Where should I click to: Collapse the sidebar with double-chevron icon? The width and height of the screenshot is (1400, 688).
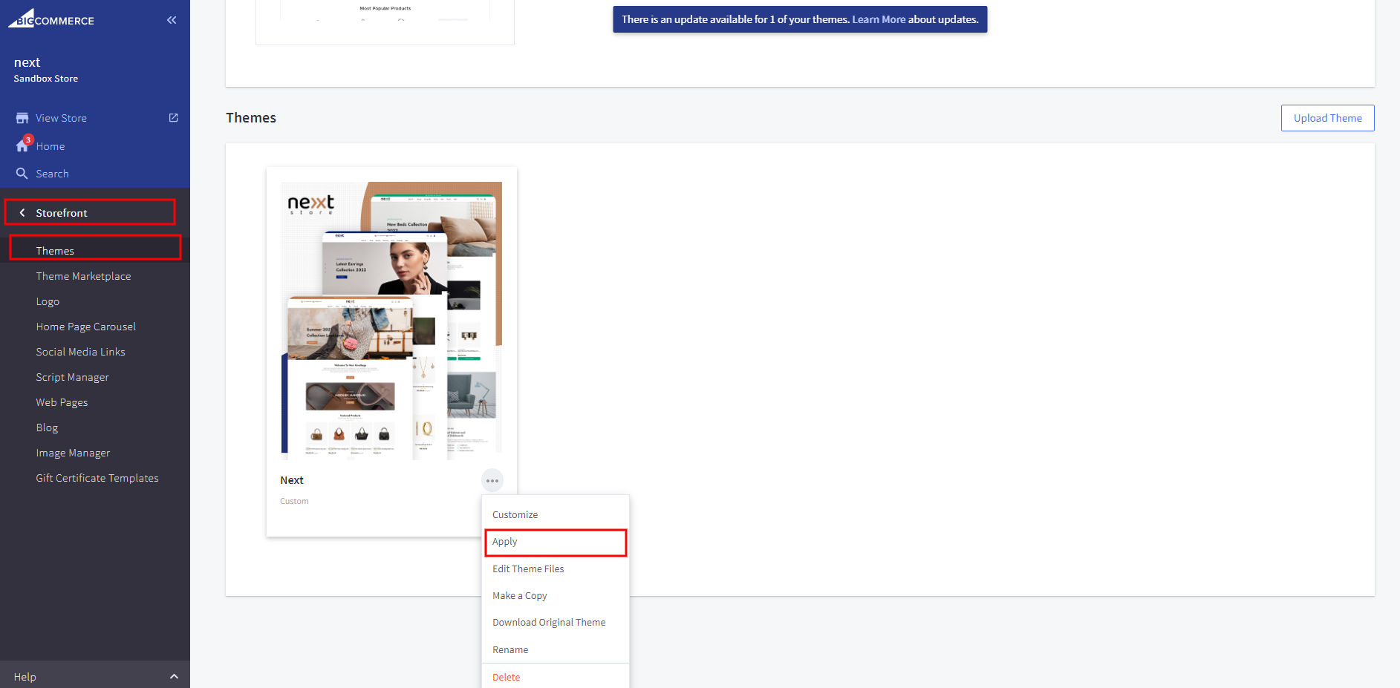click(x=172, y=20)
